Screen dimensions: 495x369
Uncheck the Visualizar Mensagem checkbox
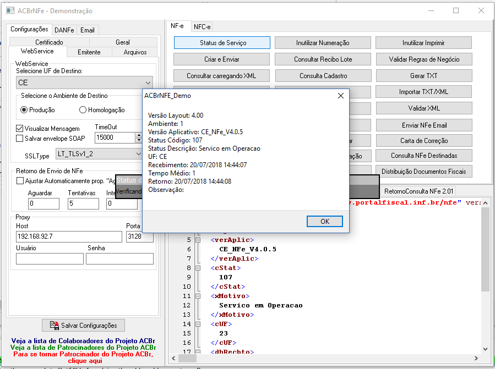(20, 128)
